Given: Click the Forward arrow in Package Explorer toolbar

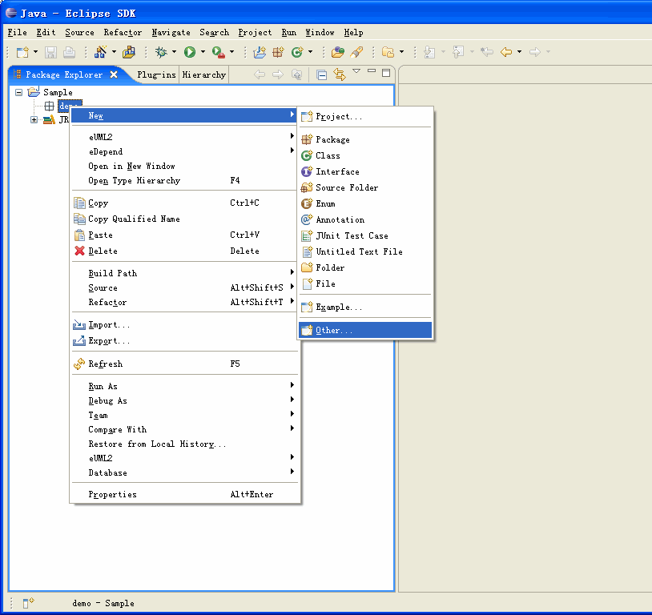Looking at the screenshot, I should (278, 74).
